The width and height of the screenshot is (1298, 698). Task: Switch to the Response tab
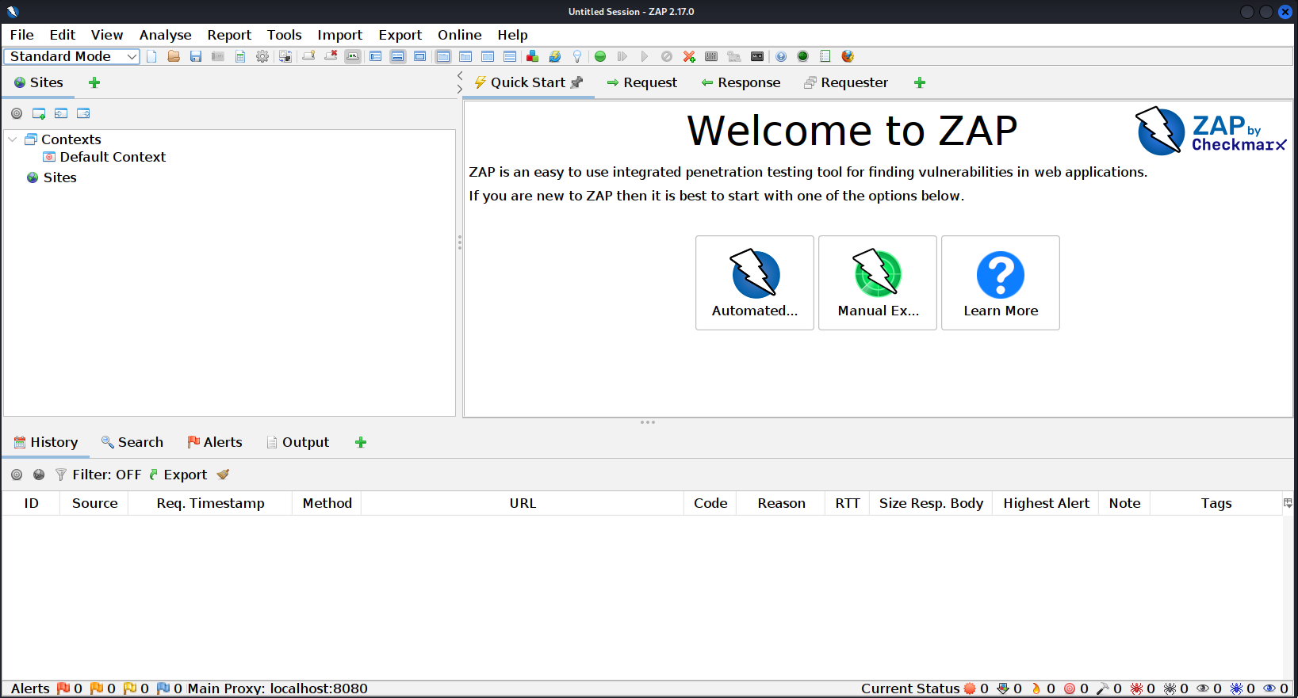point(741,82)
